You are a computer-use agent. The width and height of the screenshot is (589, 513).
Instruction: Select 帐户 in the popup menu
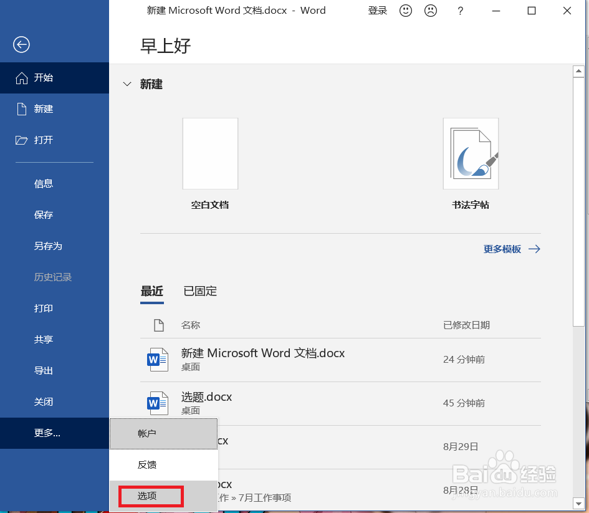click(x=163, y=434)
